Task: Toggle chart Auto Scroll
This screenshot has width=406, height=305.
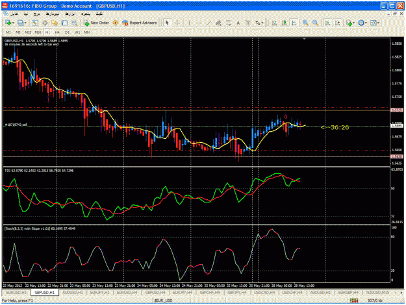Action: click(327, 23)
